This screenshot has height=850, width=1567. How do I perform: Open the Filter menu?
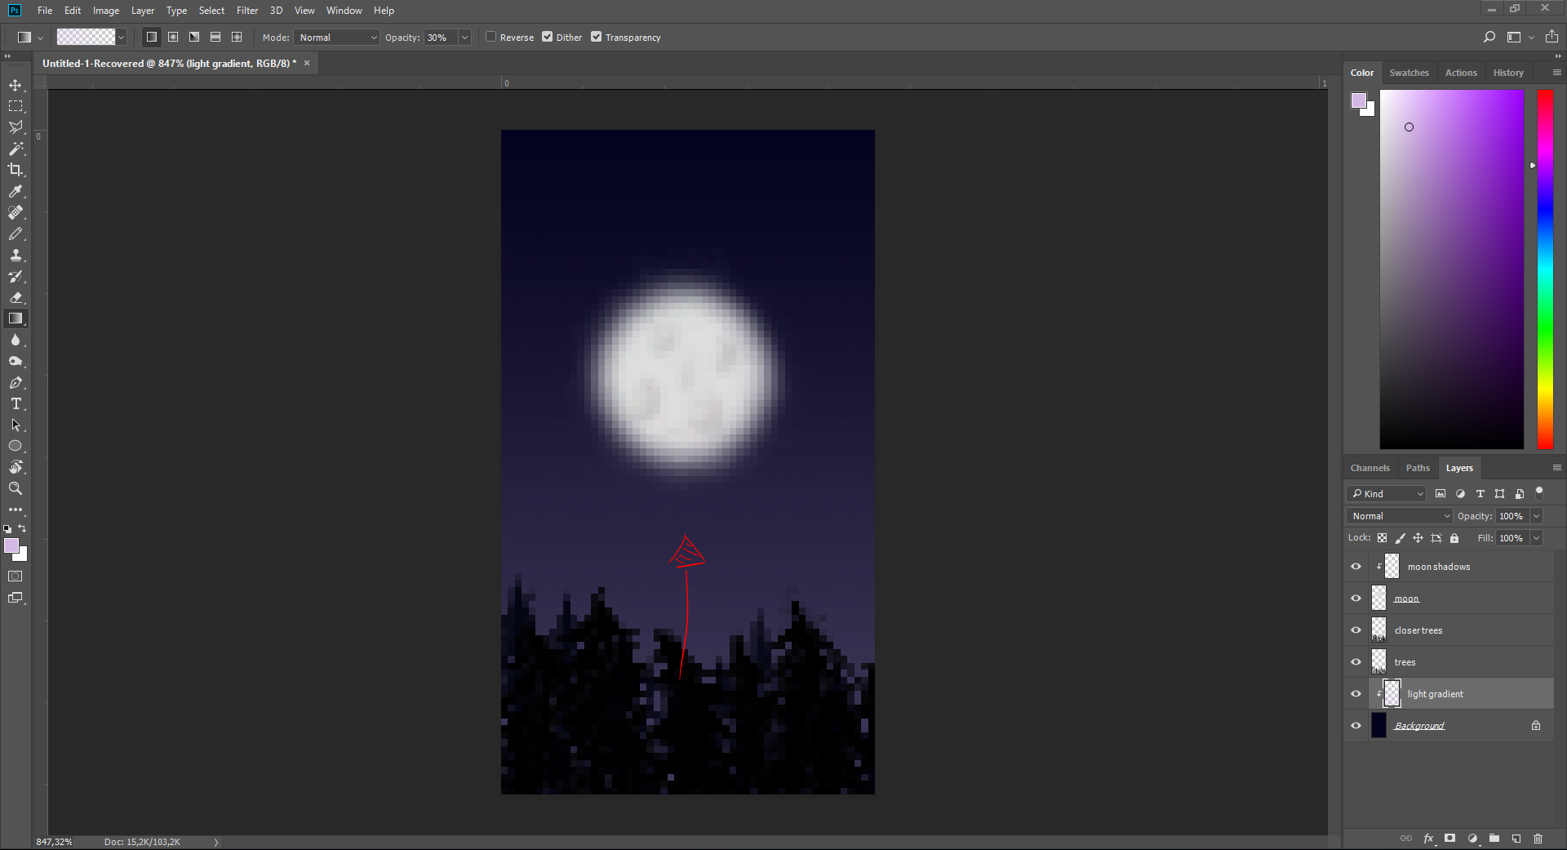[247, 11]
